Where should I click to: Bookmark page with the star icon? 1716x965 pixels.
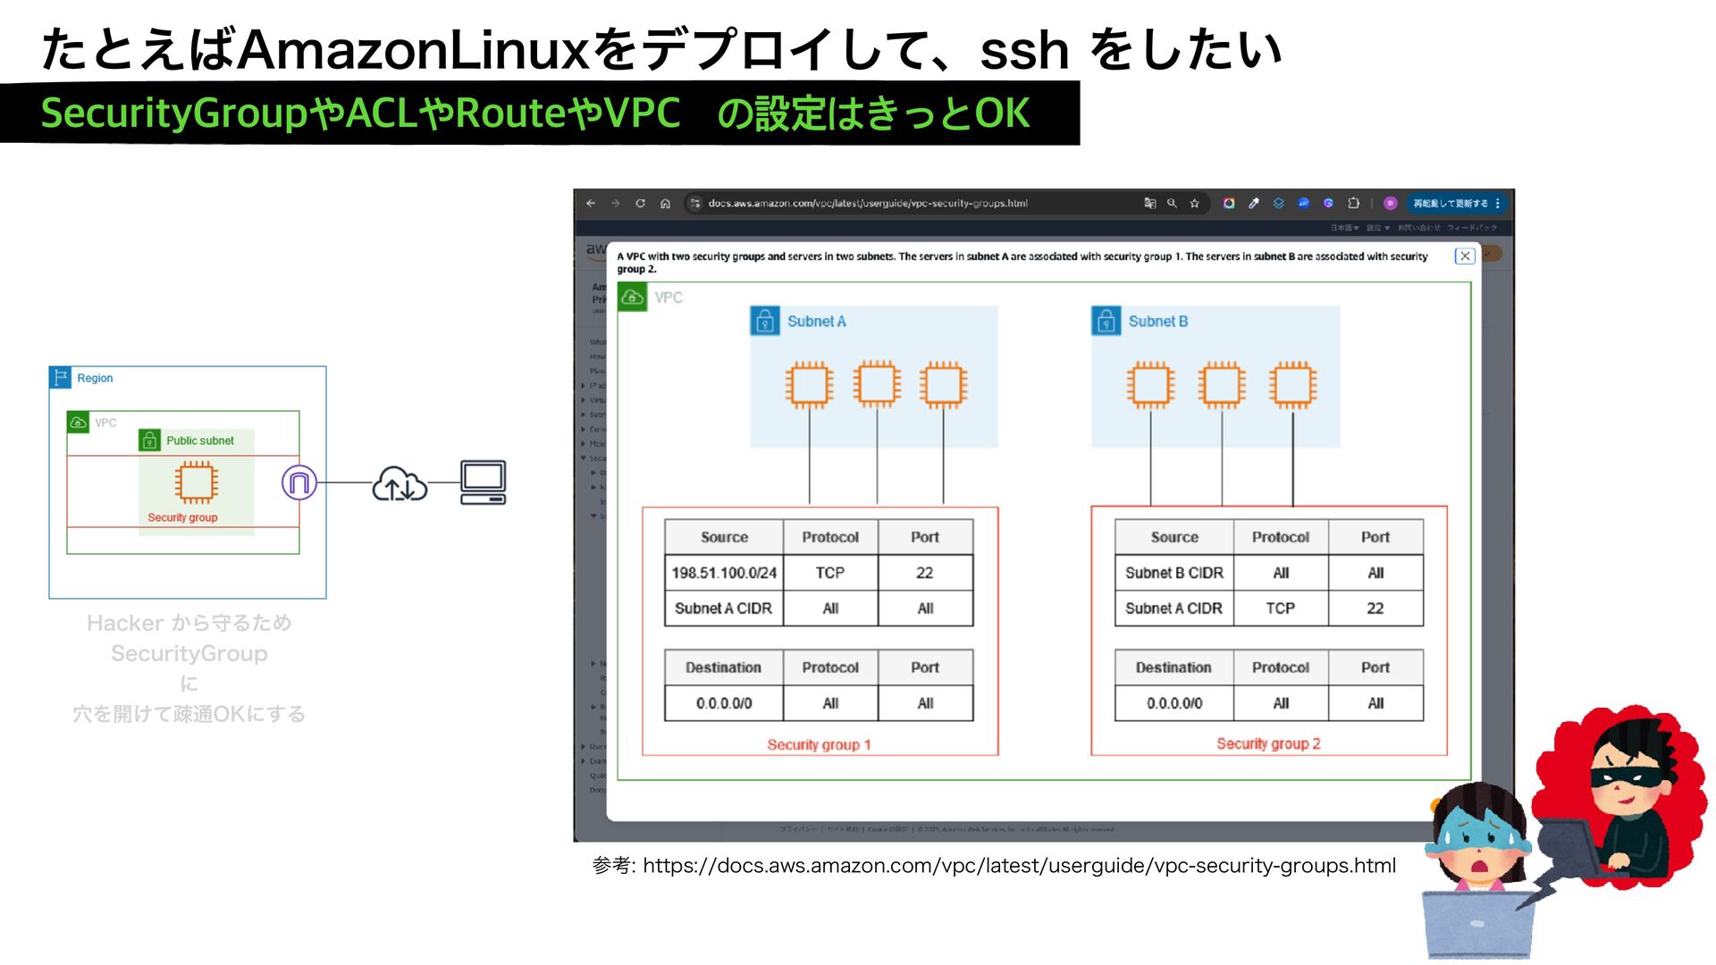pos(1194,204)
